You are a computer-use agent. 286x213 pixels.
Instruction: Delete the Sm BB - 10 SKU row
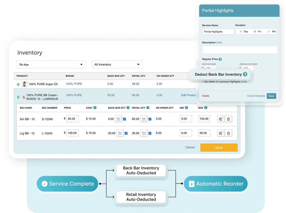tap(228, 119)
